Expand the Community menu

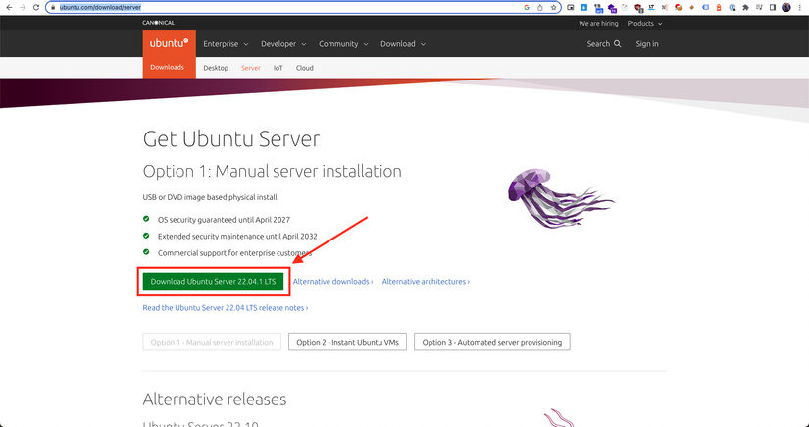pyautogui.click(x=343, y=44)
